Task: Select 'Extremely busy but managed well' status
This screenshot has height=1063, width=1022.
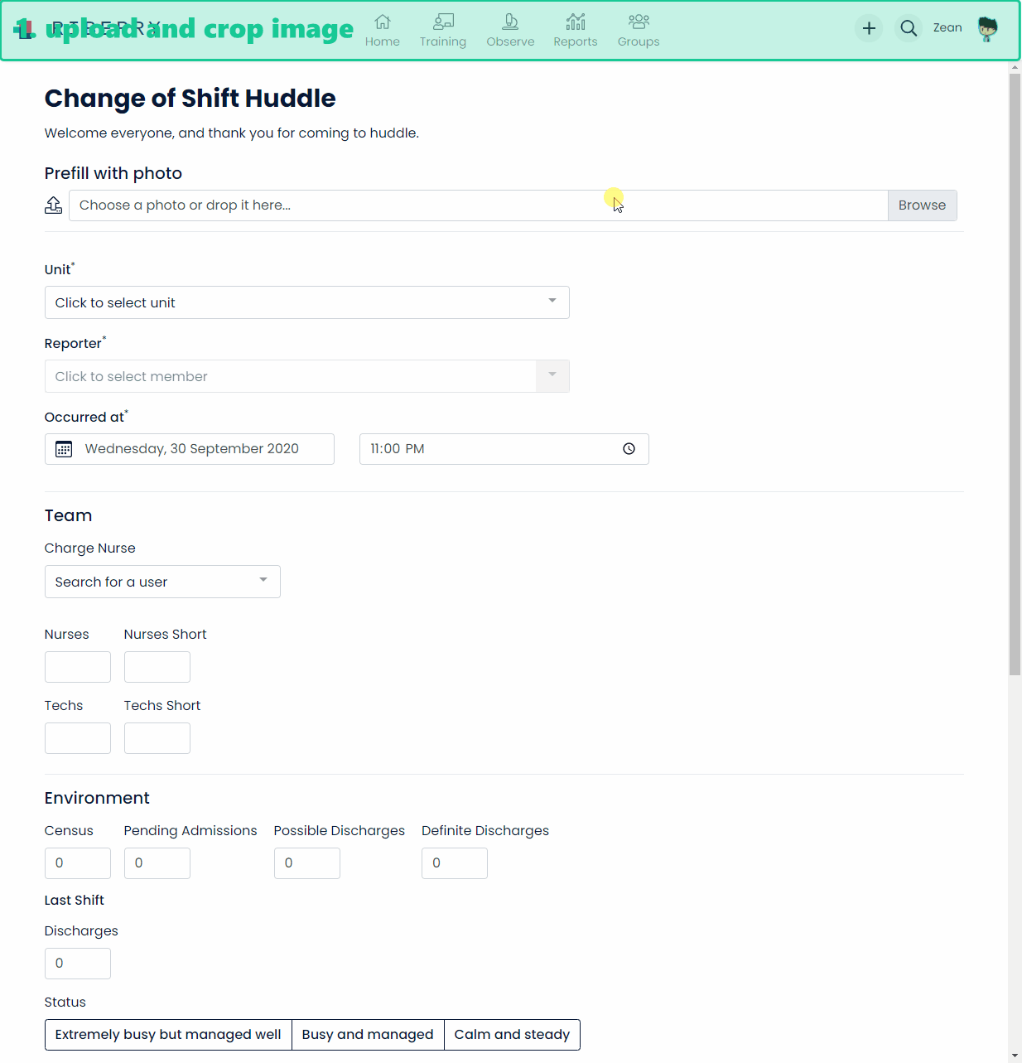Action: click(x=168, y=1035)
